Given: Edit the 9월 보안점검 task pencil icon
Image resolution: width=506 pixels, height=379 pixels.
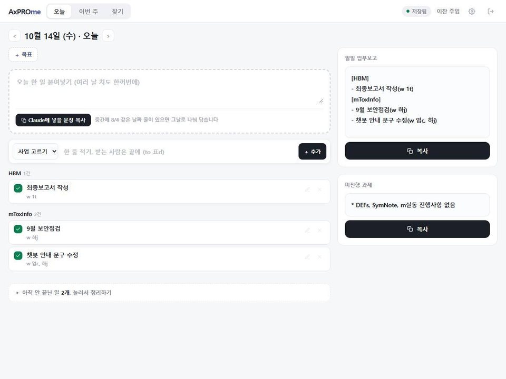Looking at the screenshot, I should coord(307,230).
